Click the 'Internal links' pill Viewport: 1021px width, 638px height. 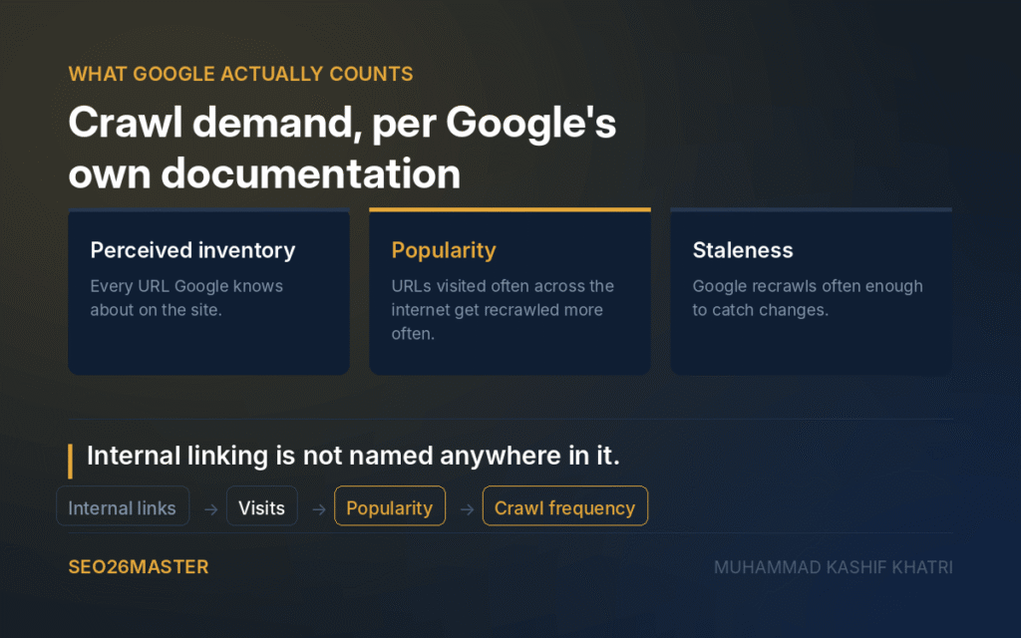tap(123, 505)
